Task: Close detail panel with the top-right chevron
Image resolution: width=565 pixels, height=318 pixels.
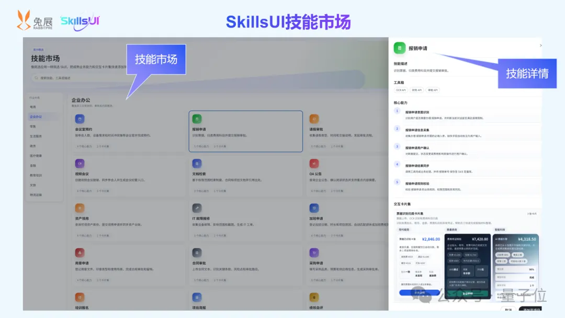Action: click(x=540, y=46)
